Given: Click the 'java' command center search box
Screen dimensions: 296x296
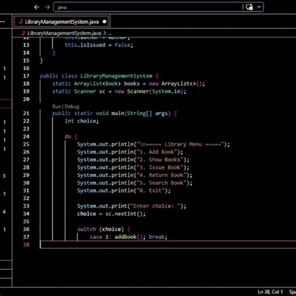Looking at the screenshot, I should click(158, 7).
